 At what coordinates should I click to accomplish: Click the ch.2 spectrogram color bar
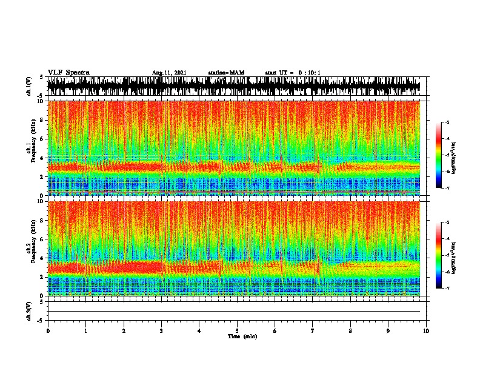tap(438, 255)
